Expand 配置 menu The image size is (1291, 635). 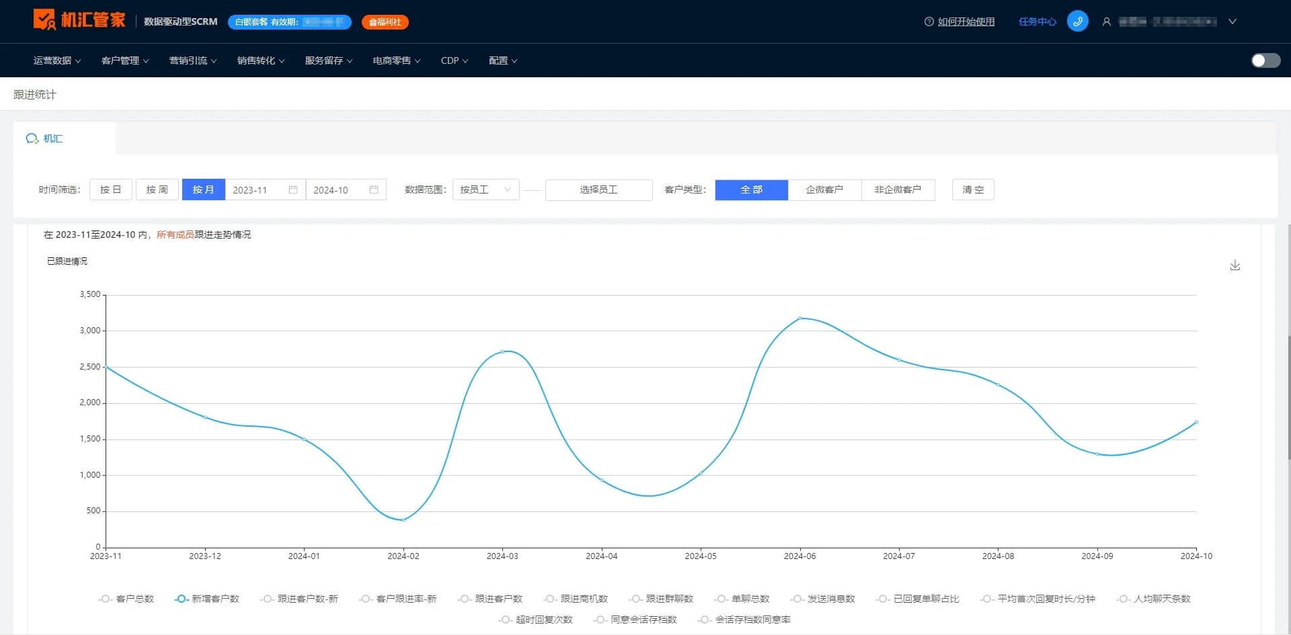[x=503, y=60]
